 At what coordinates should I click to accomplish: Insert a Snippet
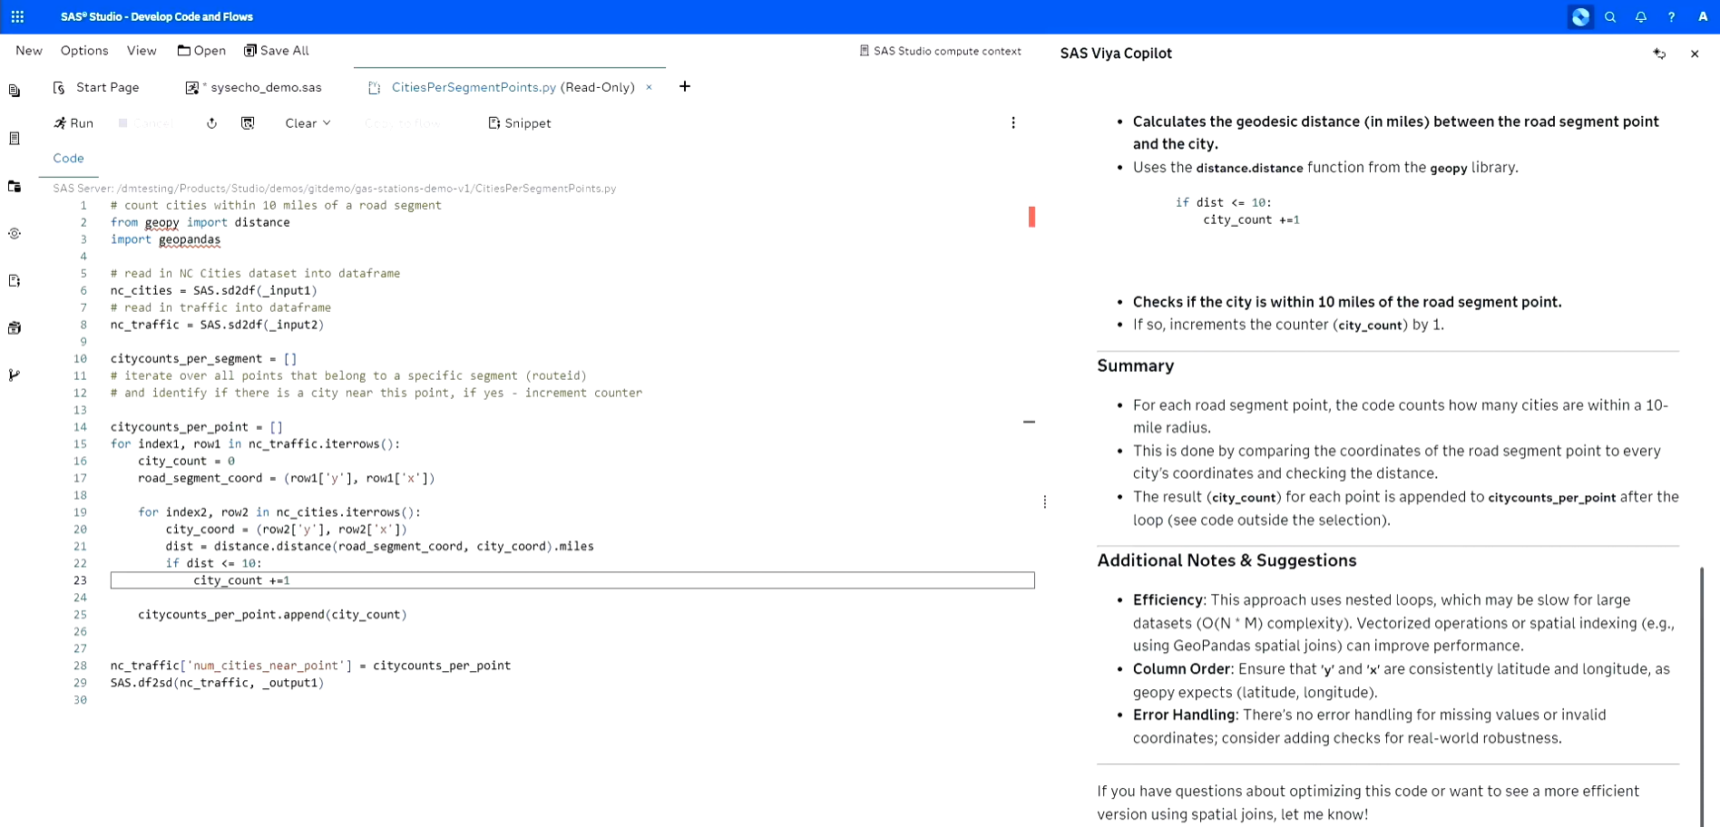point(520,123)
